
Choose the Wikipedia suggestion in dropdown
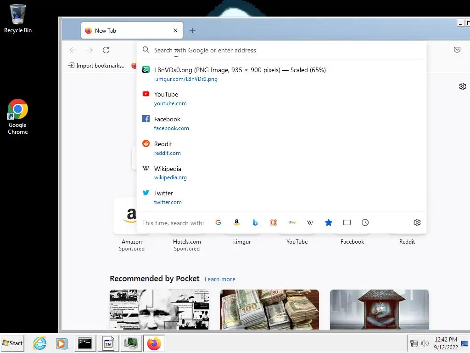[x=282, y=173]
